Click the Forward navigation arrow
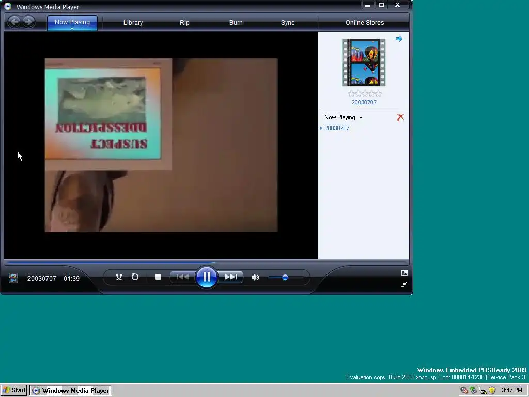Image resolution: width=529 pixels, height=397 pixels. pyautogui.click(x=29, y=22)
